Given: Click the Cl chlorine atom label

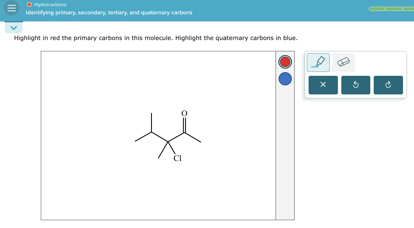Looking at the screenshot, I should [x=178, y=158].
